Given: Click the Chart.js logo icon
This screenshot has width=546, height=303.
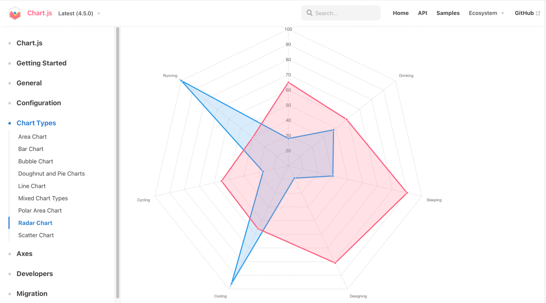Looking at the screenshot, I should coord(15,13).
